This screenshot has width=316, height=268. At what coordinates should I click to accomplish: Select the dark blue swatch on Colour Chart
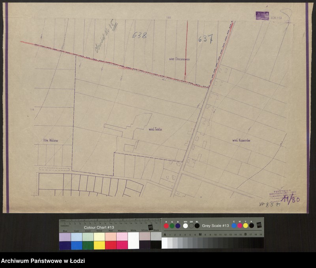65,245
